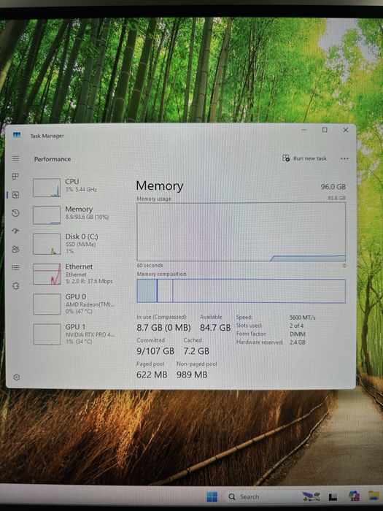Select the Performance page icon
The height and width of the screenshot is (511, 383).
(x=15, y=195)
